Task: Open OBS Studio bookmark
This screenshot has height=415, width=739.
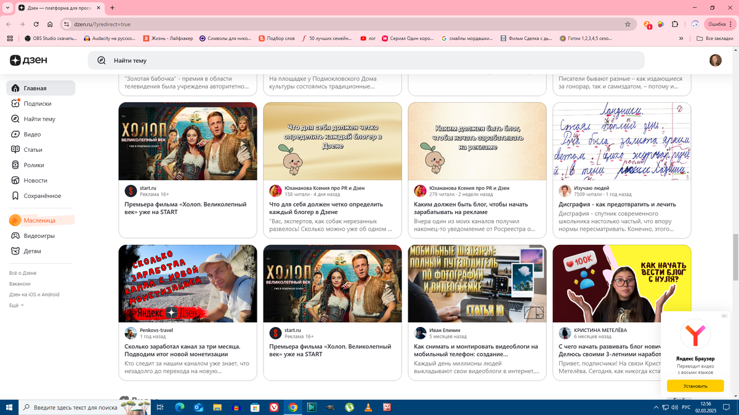Action: tap(50, 38)
